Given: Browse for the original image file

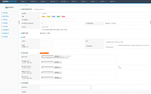Looking at the screenshot, I should pyautogui.click(x=57, y=56).
